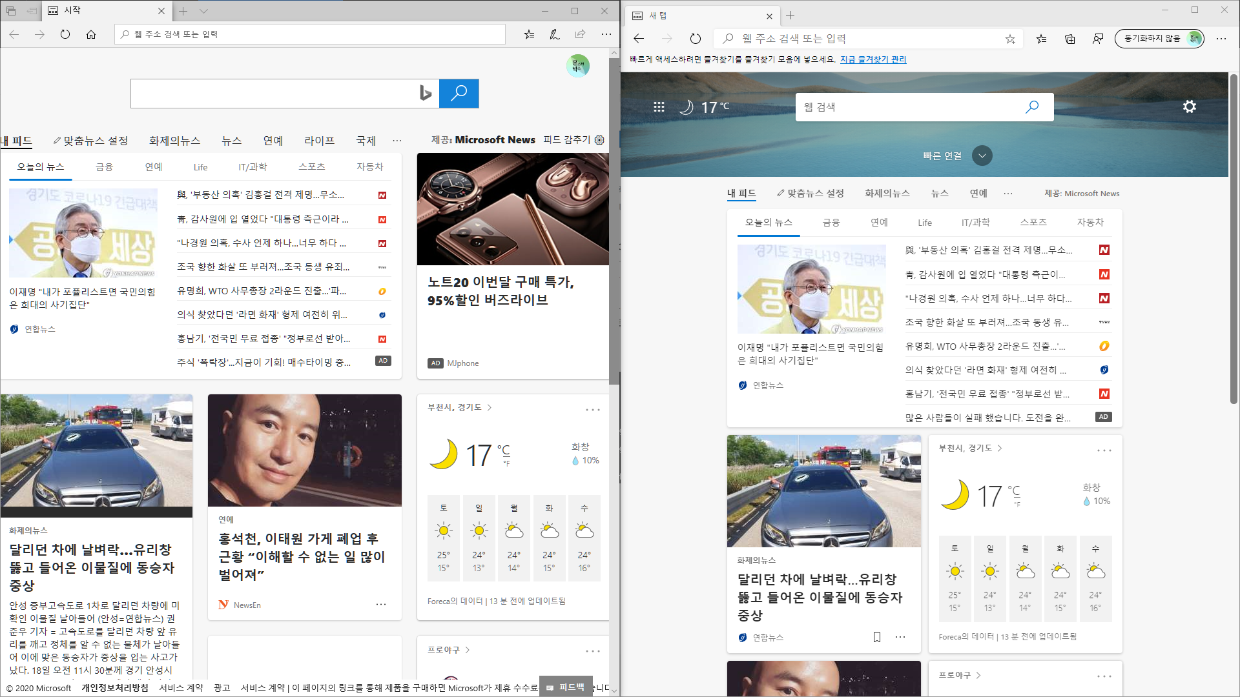Screen dimensions: 1240x697
Task: Click the 지금 즐겨찾기 관리 link
Action: [x=873, y=59]
